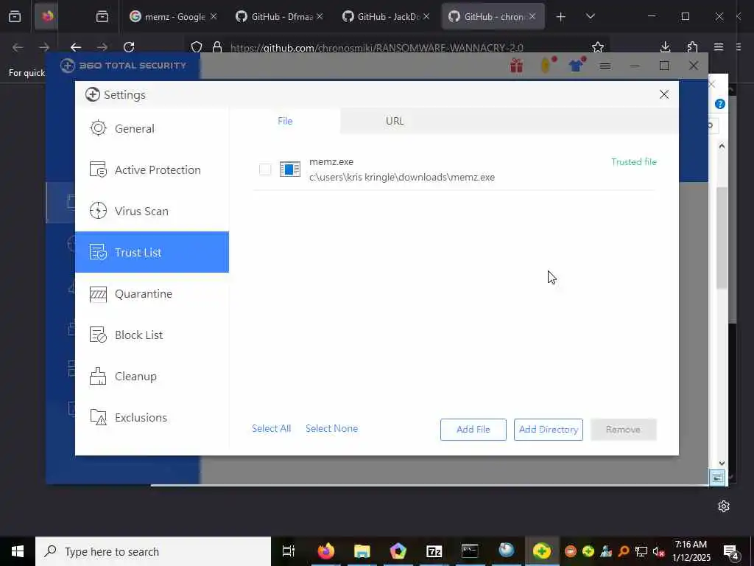Switch to the File tab
Screen dimensions: 754x566
point(285,121)
